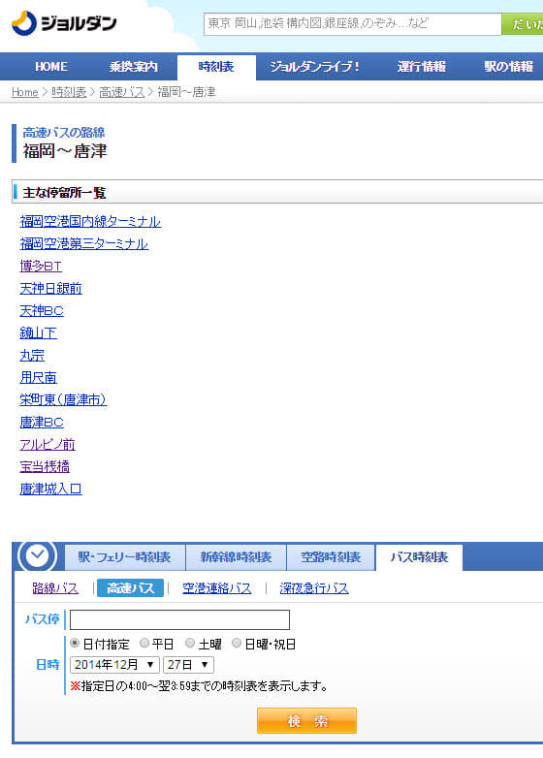Screen dimensions: 543x758
Task: Click the top station search box
Action: point(353,24)
